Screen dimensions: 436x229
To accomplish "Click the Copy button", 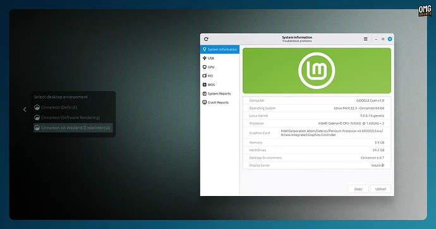I will coord(358,189).
